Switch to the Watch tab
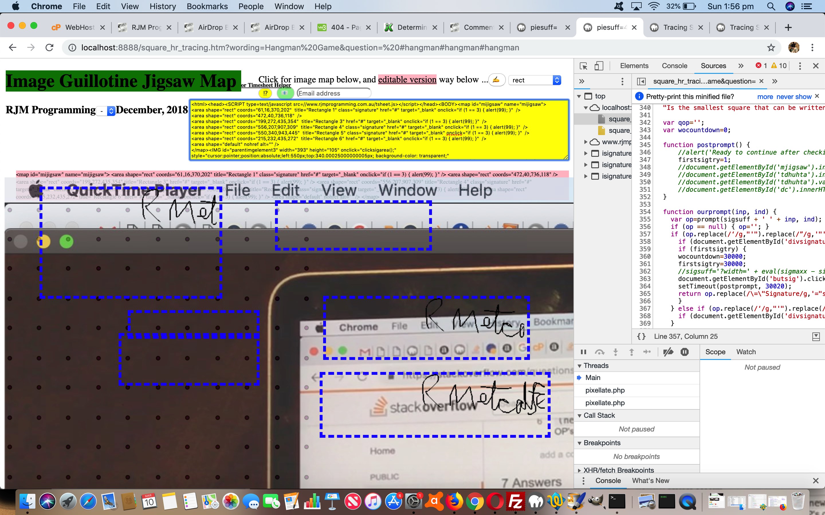This screenshot has height=515, width=825. (746, 352)
